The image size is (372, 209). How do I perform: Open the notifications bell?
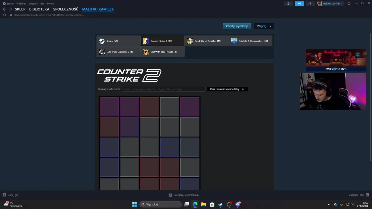[310, 3]
